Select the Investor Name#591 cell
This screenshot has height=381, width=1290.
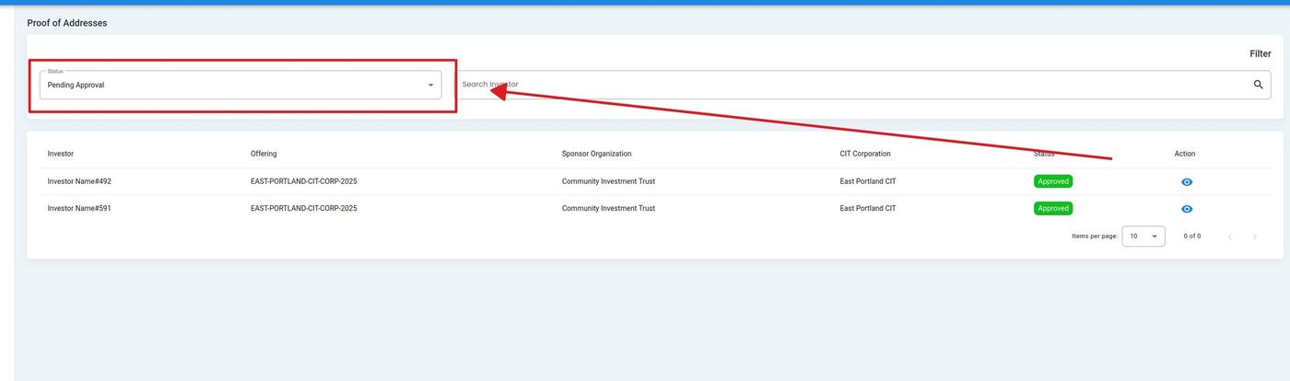click(79, 209)
